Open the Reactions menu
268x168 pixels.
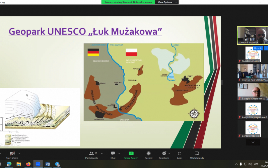[x=164, y=155]
